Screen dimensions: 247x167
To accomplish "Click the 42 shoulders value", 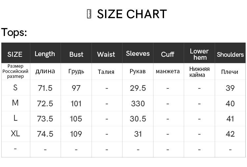I will [x=230, y=134].
